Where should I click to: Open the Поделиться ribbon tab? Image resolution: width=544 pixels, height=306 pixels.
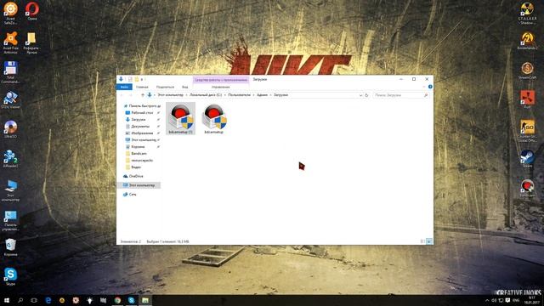click(x=165, y=87)
